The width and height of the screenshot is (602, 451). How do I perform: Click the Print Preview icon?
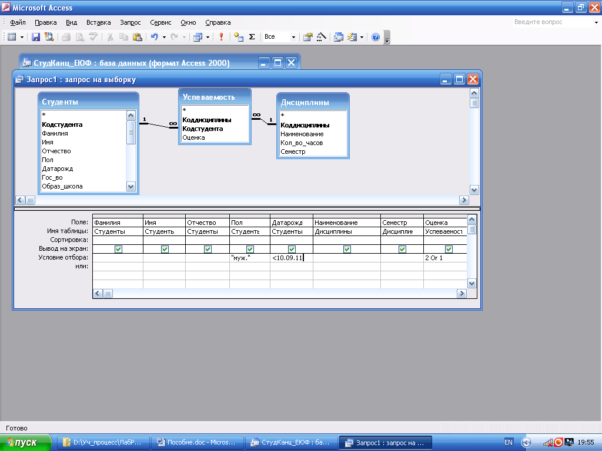pyautogui.click(x=79, y=37)
